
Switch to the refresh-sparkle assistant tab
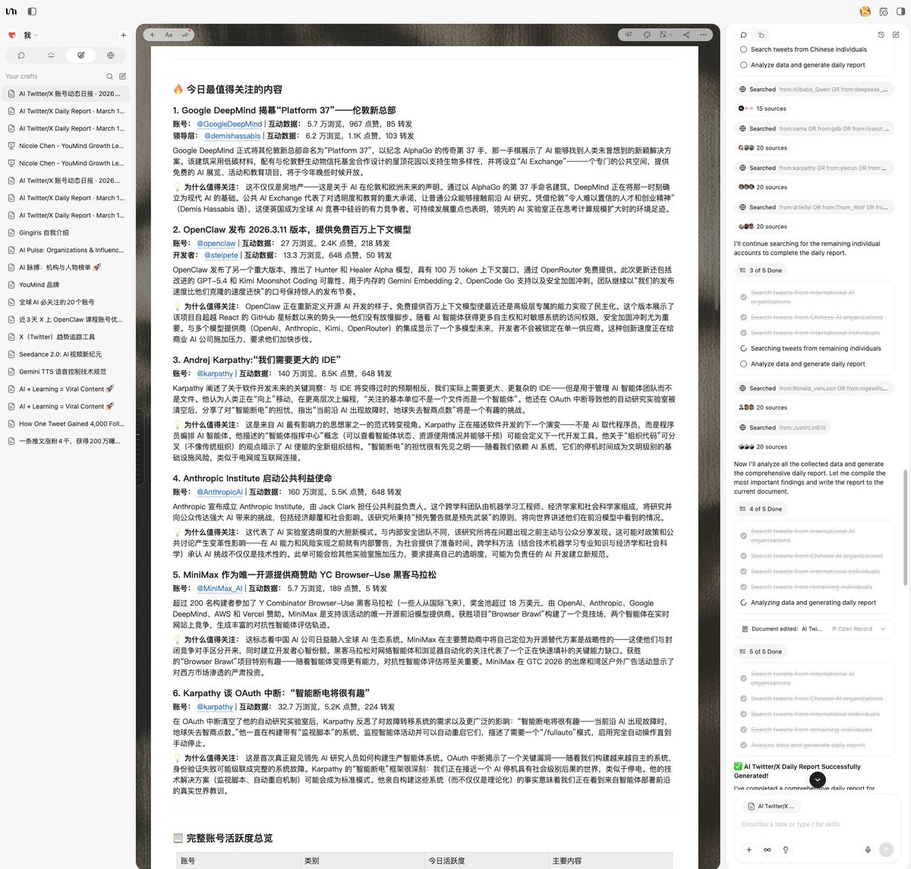[x=761, y=35]
